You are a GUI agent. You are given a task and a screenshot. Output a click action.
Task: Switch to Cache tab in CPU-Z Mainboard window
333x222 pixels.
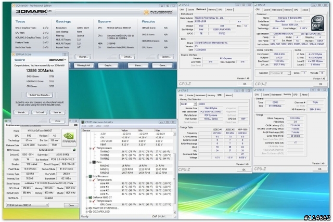[191, 9]
